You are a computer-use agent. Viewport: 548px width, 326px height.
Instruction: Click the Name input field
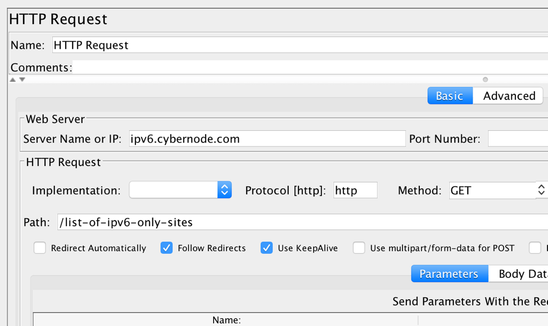pyautogui.click(x=300, y=45)
